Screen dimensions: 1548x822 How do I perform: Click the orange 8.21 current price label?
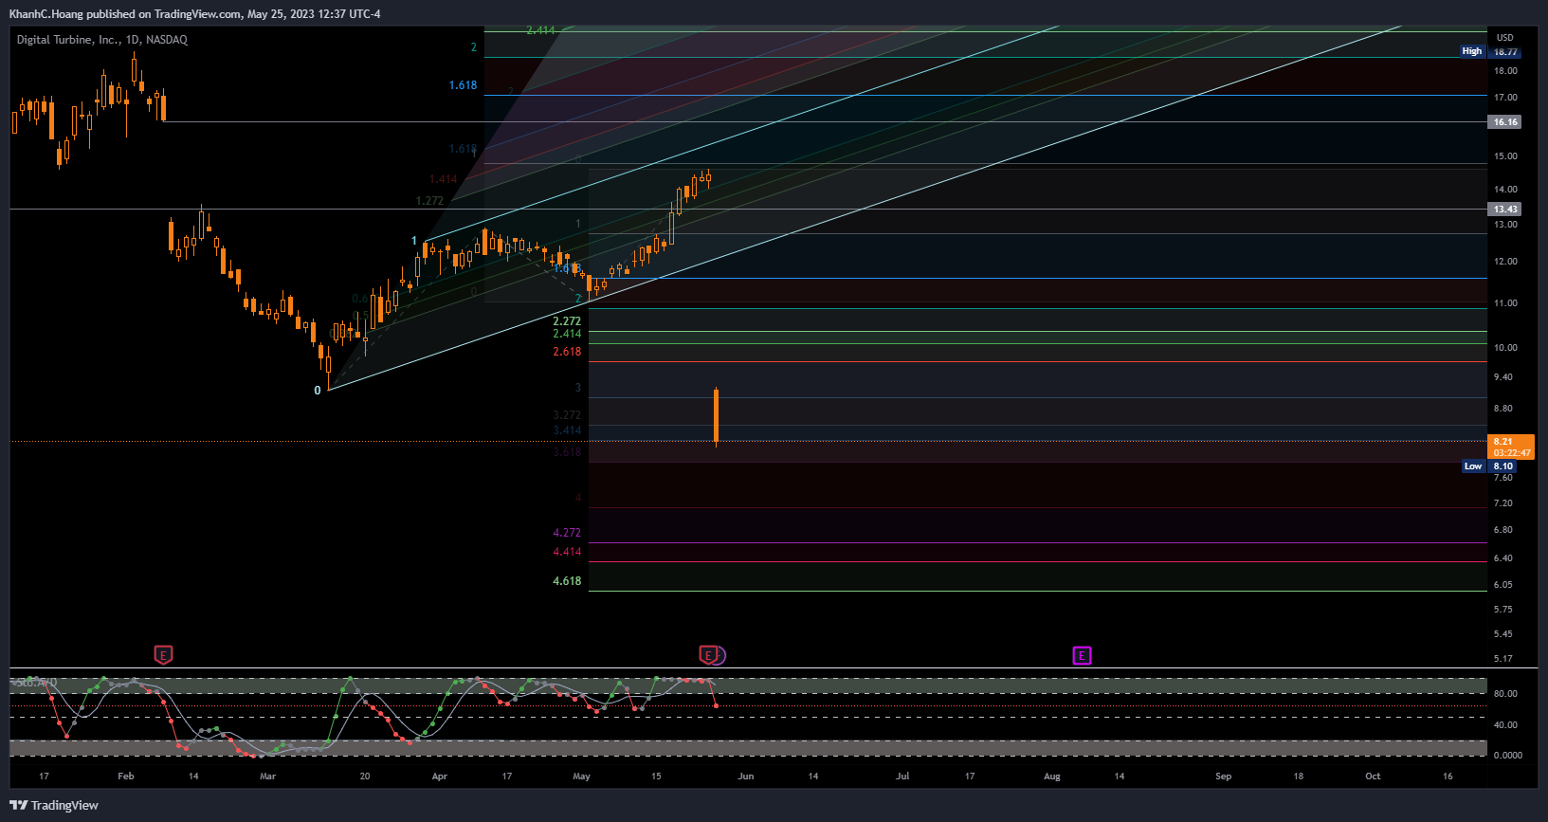pyautogui.click(x=1511, y=447)
